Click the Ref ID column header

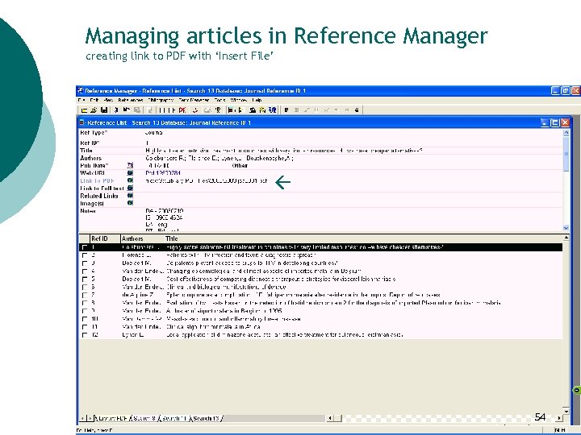[x=105, y=238]
